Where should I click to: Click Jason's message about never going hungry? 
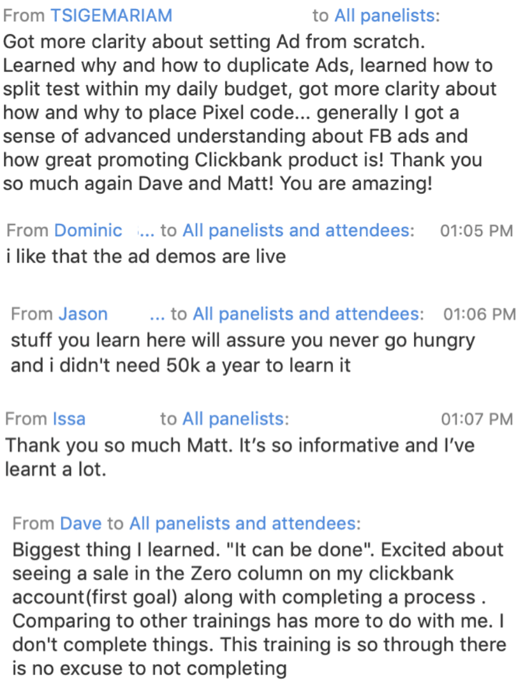tap(242, 353)
